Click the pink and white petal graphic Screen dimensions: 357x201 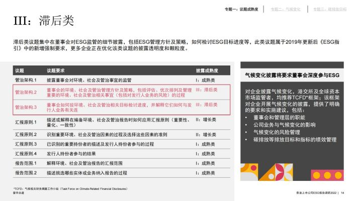coord(284,172)
